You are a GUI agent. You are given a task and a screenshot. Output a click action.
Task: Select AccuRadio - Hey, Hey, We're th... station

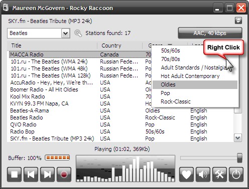[x=80, y=82]
